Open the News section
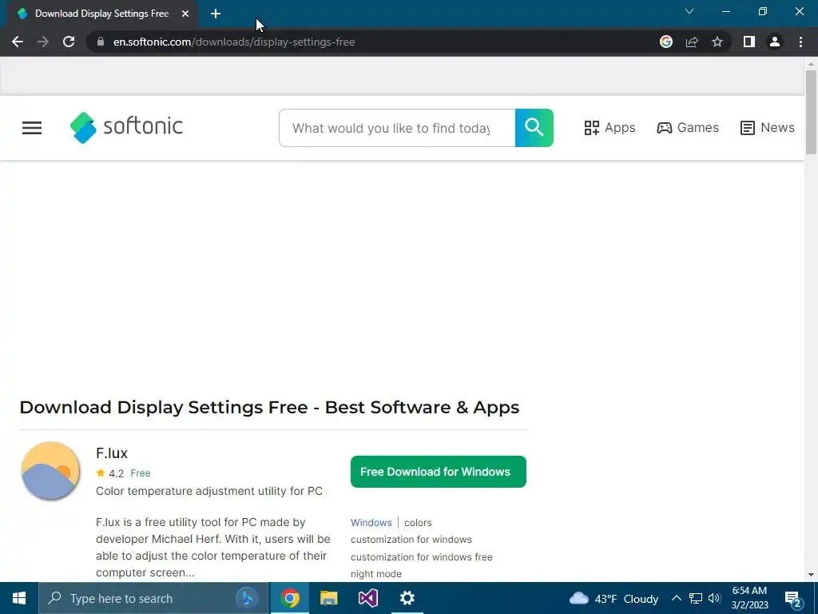 [768, 128]
